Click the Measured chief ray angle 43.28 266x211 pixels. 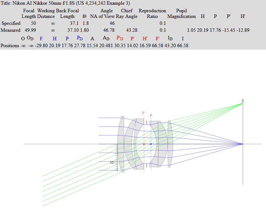click(132, 30)
